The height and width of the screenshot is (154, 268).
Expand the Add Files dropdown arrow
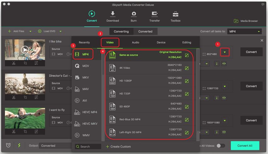[x=31, y=31]
